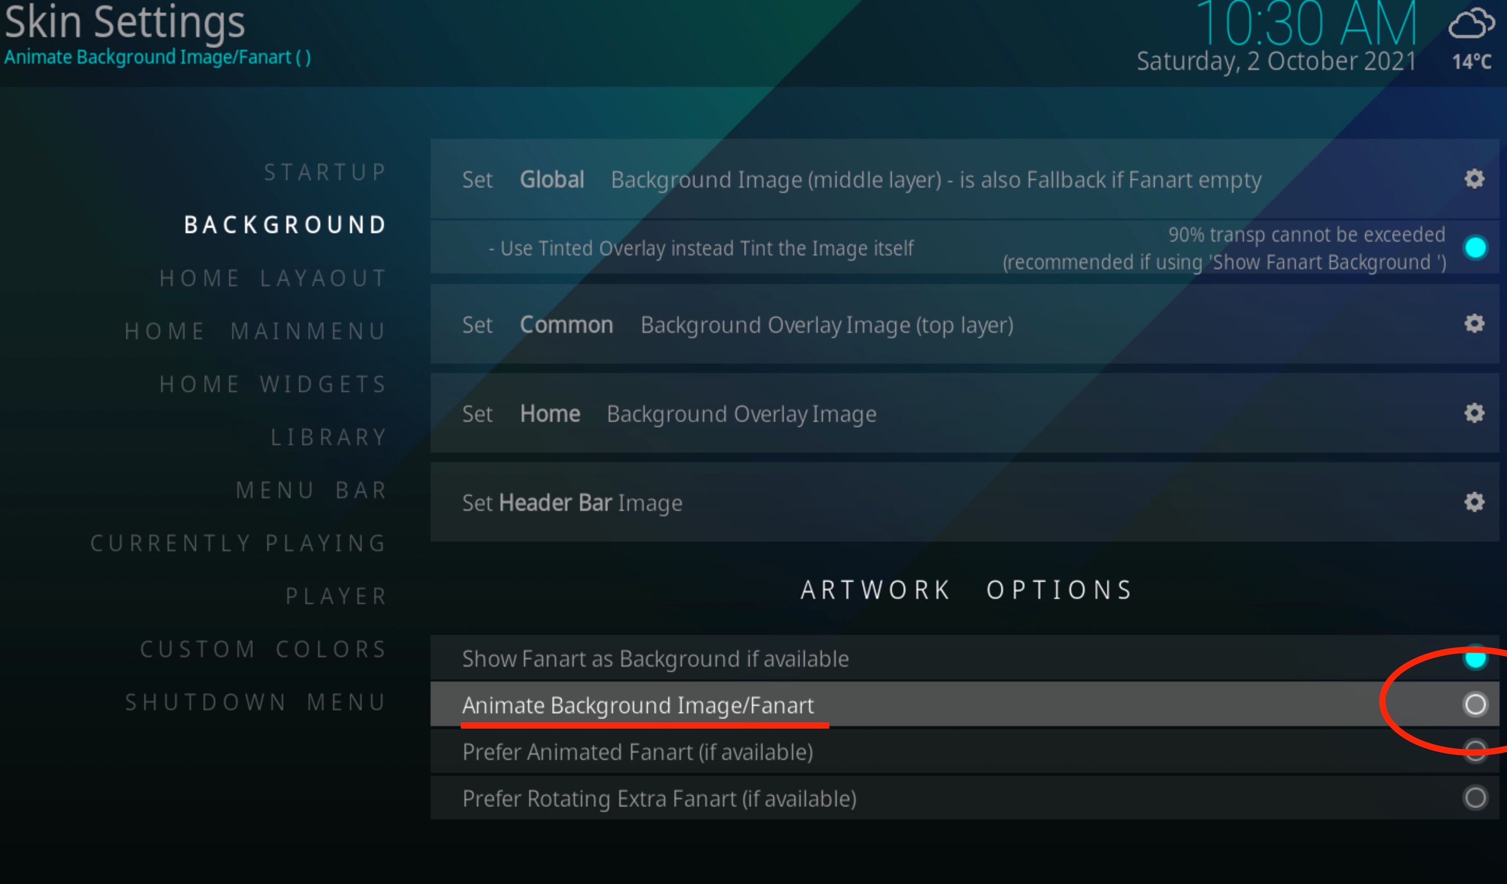Click 'Animate Background Image/Fanart' row label
Image resolution: width=1507 pixels, height=884 pixels.
click(637, 705)
